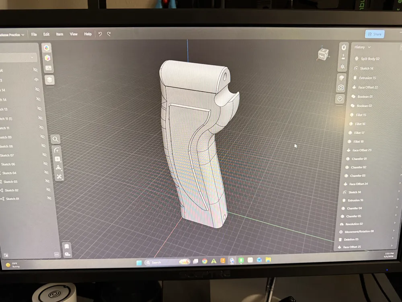The height and width of the screenshot is (302, 402).
Task: Toggle visibility of Sketch 11 (1)
Action: click(40, 118)
